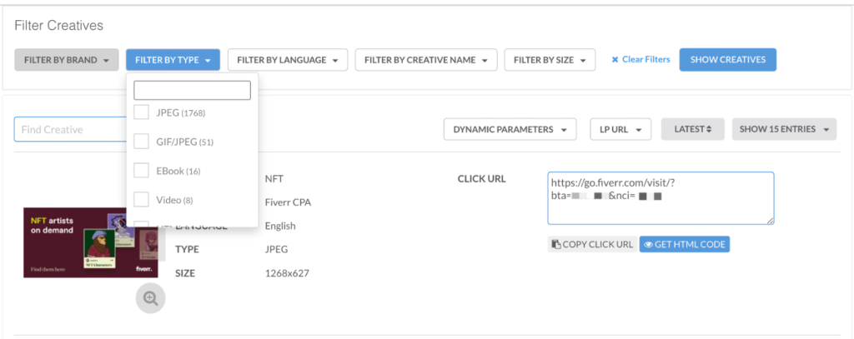
Task: Check the GIF/JPEG (51) option
Action: 142,142
